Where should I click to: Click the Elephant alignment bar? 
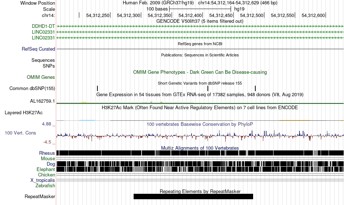point(200,169)
